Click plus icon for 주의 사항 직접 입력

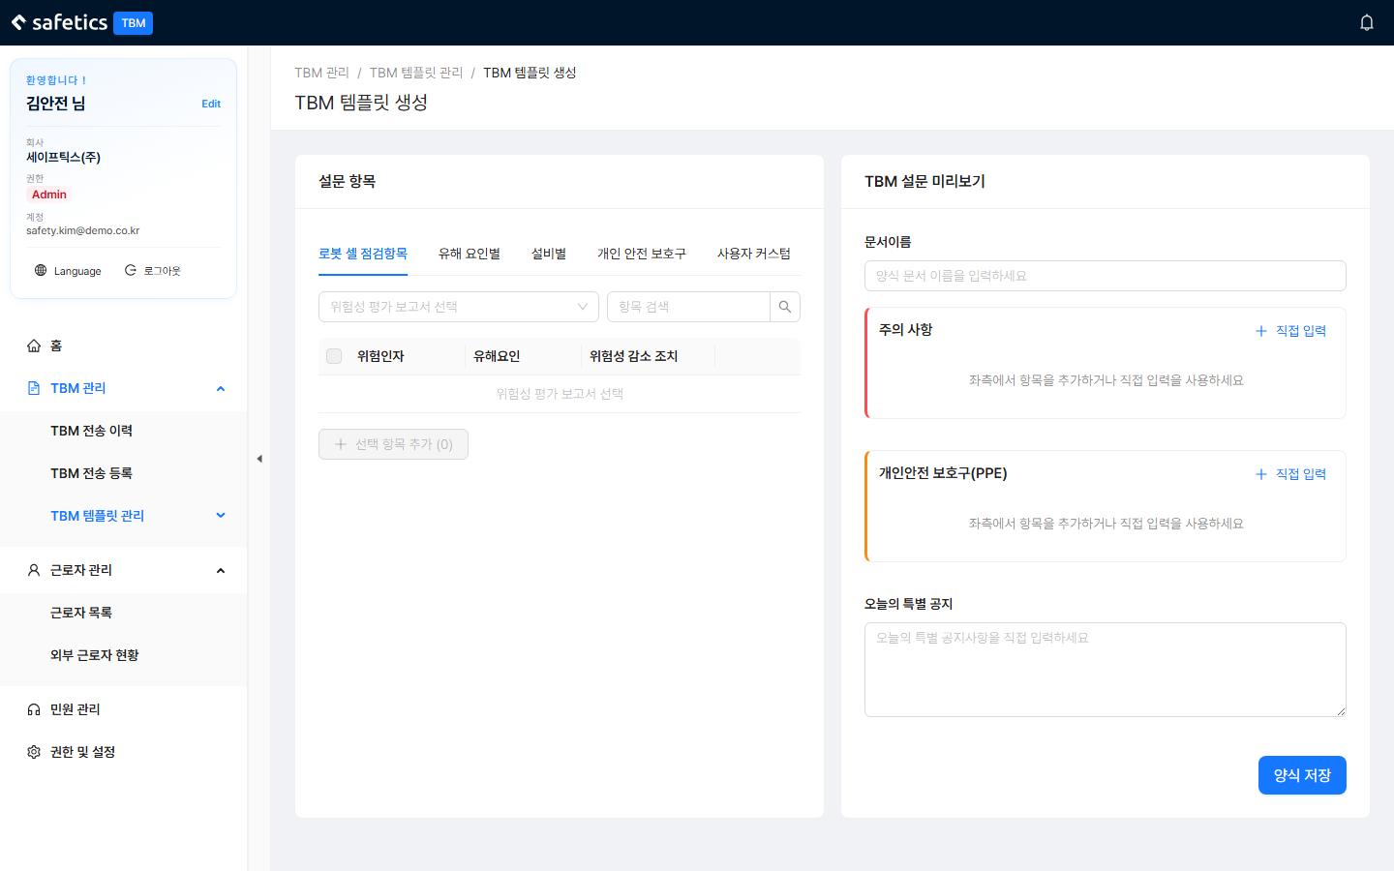(1261, 331)
